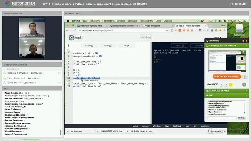The image size is (251, 141).
Task: Pick the yellow drawing color swatch
Action: [231, 85]
